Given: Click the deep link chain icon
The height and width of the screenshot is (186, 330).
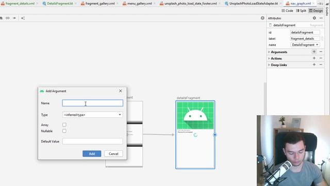Looking at the screenshot, I should click(x=8, y=18).
